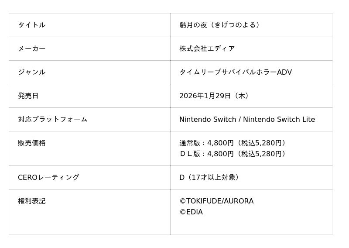
Task: Click the Nintendo Switch Lite text
Action: 279,119
